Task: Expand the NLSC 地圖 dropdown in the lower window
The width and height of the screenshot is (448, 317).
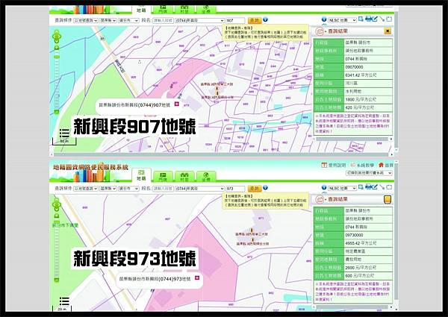Action: [342, 188]
